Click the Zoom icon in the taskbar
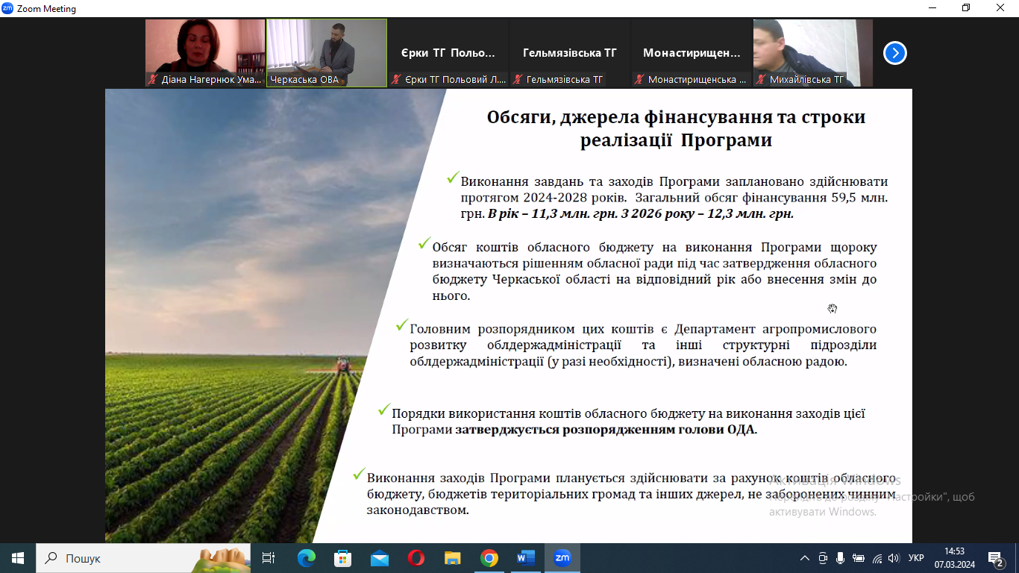 [562, 558]
